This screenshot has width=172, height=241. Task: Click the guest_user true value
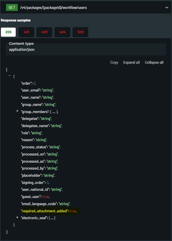(x=45, y=197)
